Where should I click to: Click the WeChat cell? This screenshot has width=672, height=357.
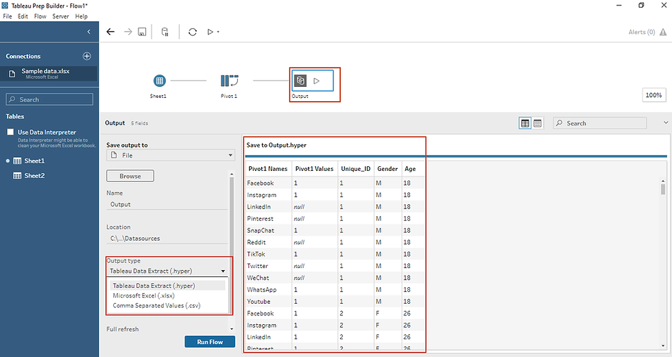pyautogui.click(x=269, y=278)
